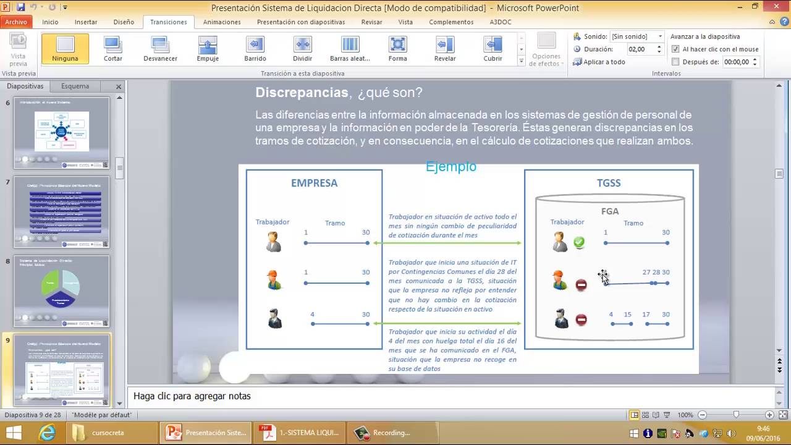The width and height of the screenshot is (791, 445).
Task: Apply the Barrido transition
Action: [x=255, y=49]
